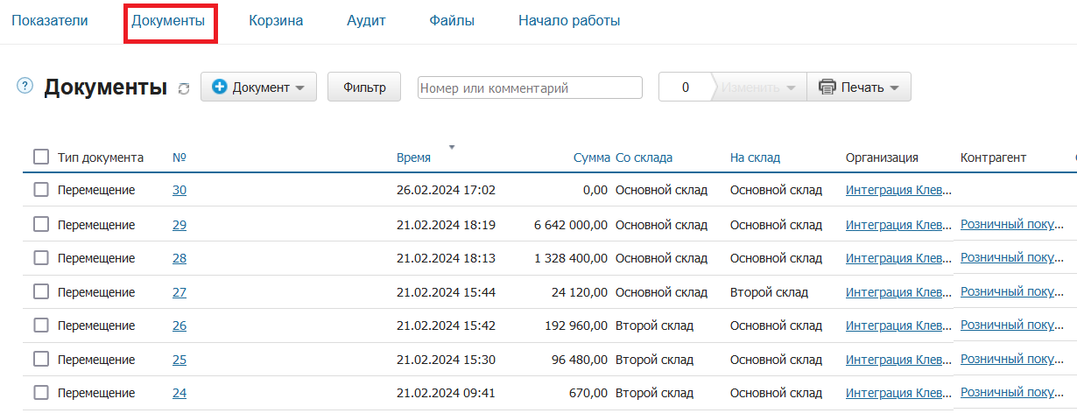1077x413 pixels.
Task: Switch to the Корзина tab
Action: point(276,21)
